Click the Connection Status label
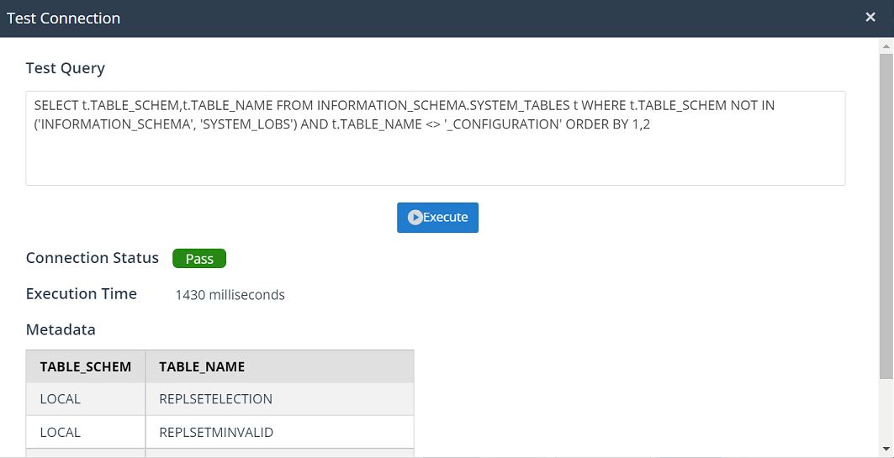 click(93, 258)
